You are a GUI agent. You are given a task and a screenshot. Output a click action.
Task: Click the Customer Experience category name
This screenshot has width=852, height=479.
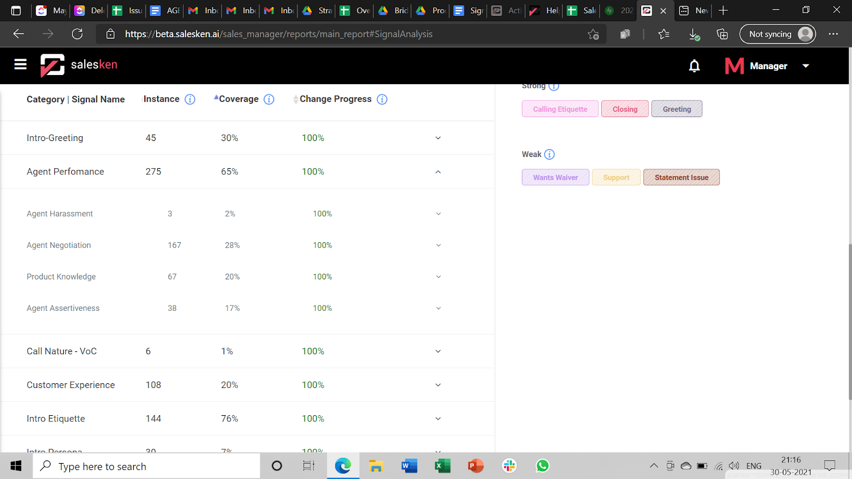pos(71,385)
